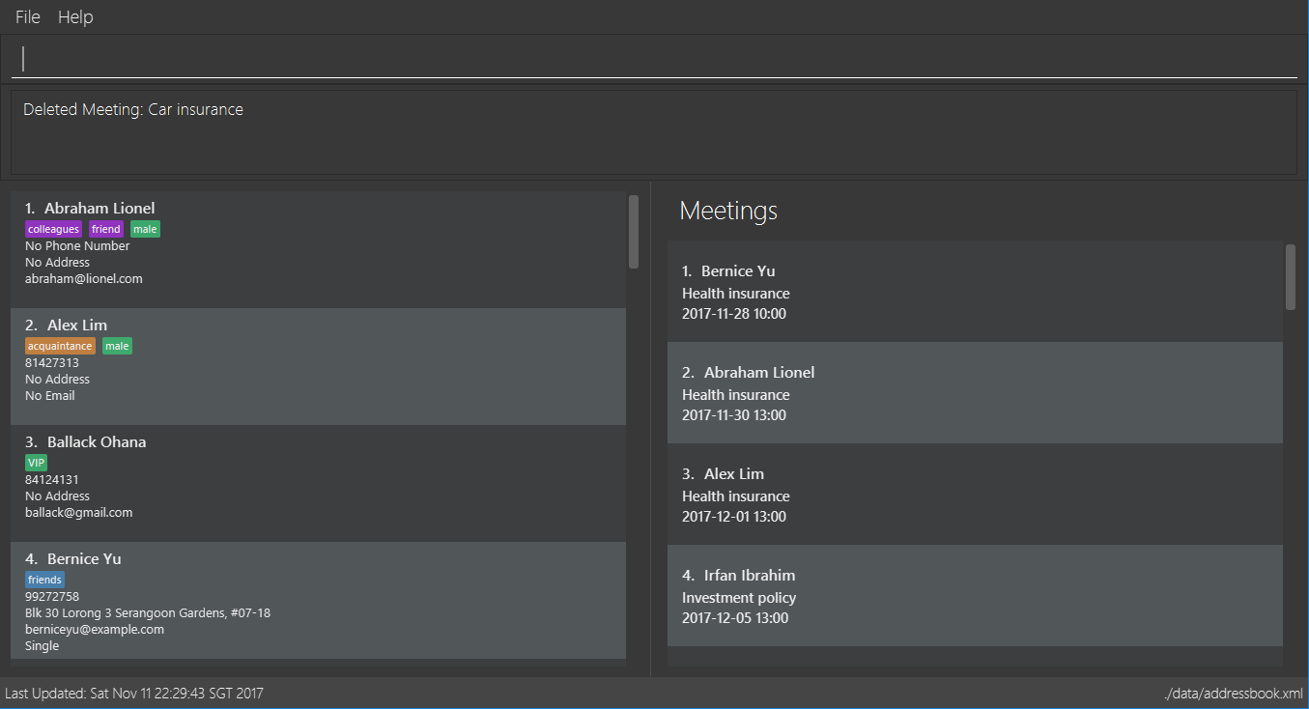Click meeting date 2017-12-01 13:00
This screenshot has height=709, width=1309.
(734, 517)
